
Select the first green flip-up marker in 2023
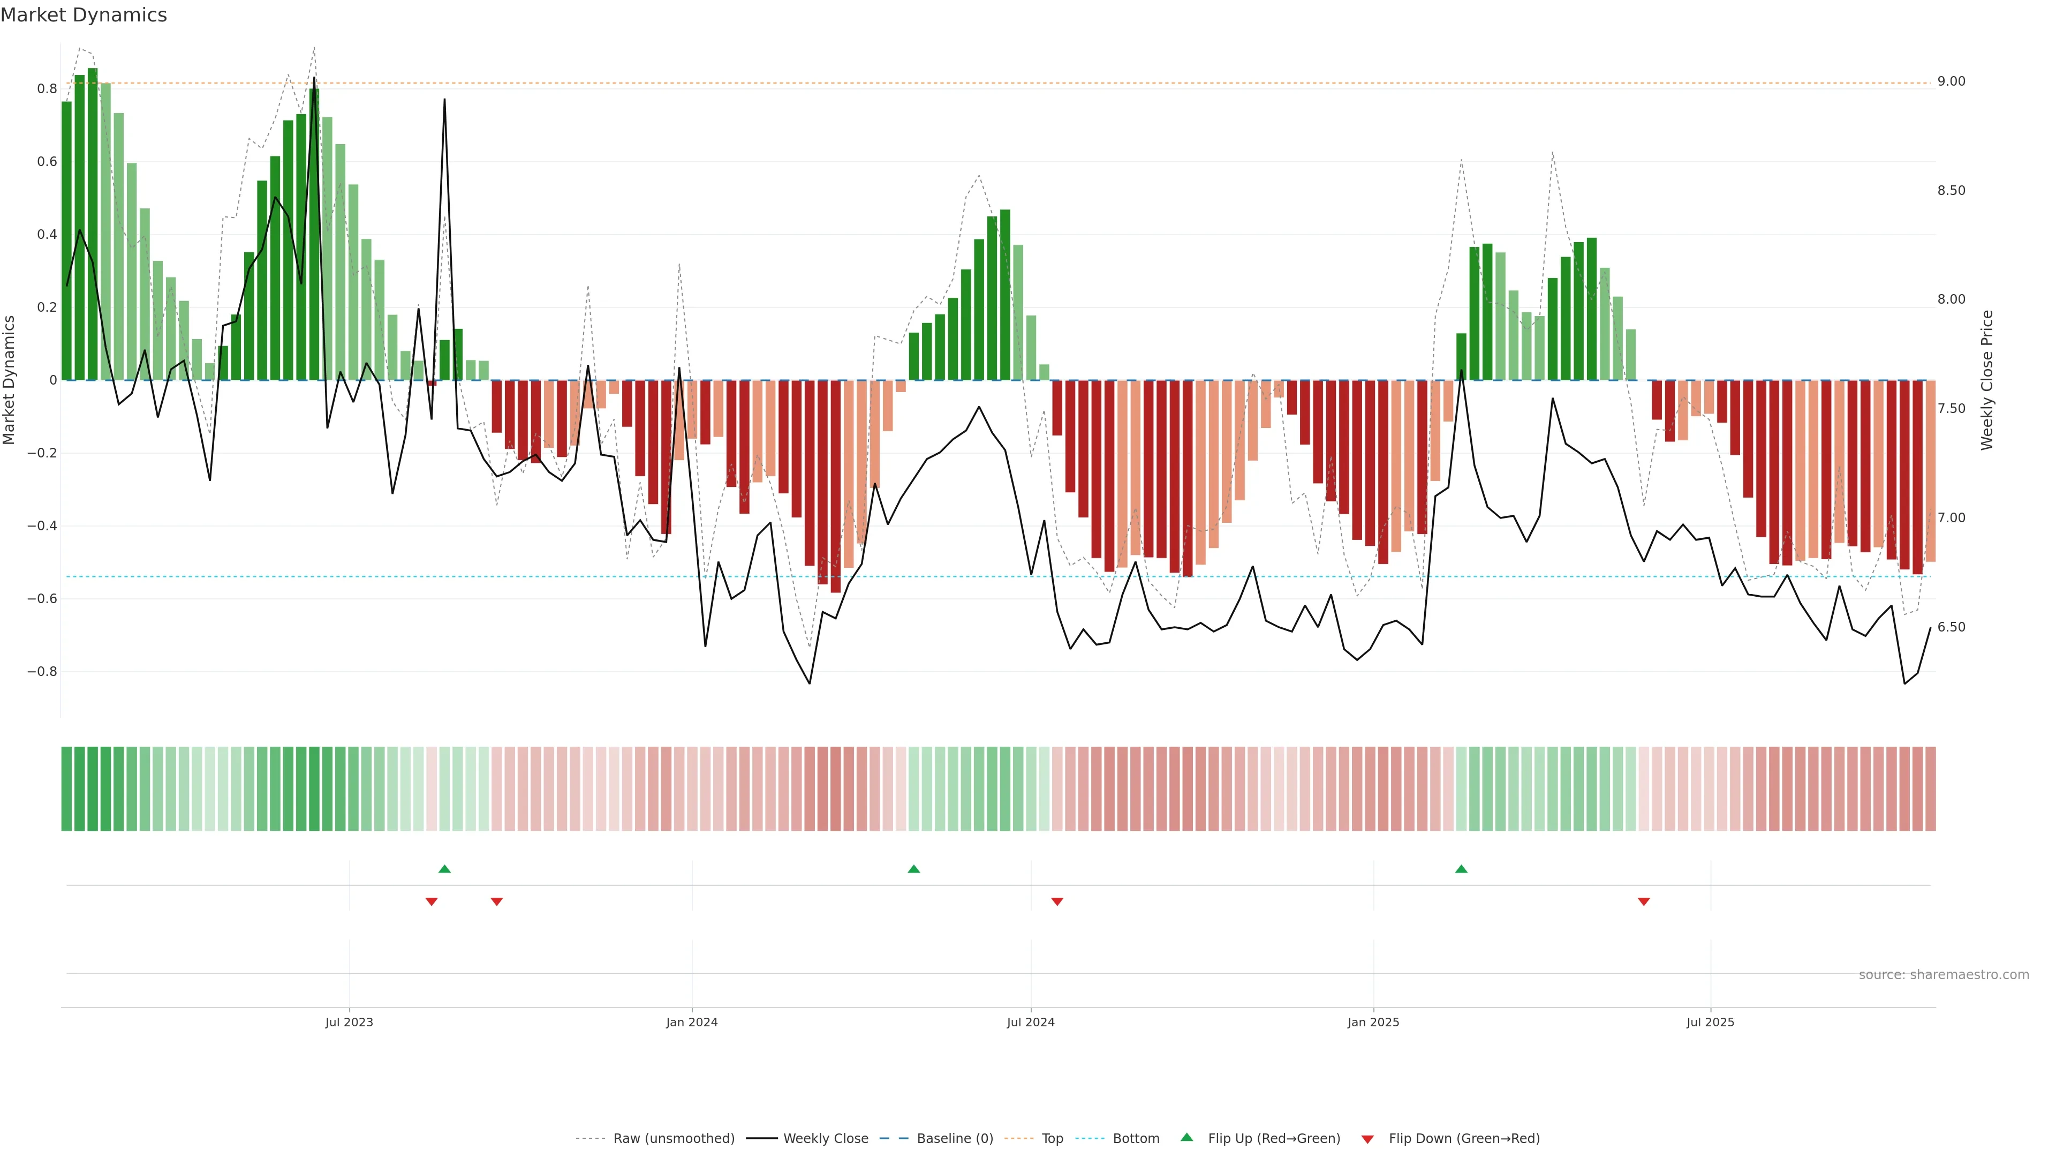pyautogui.click(x=444, y=869)
